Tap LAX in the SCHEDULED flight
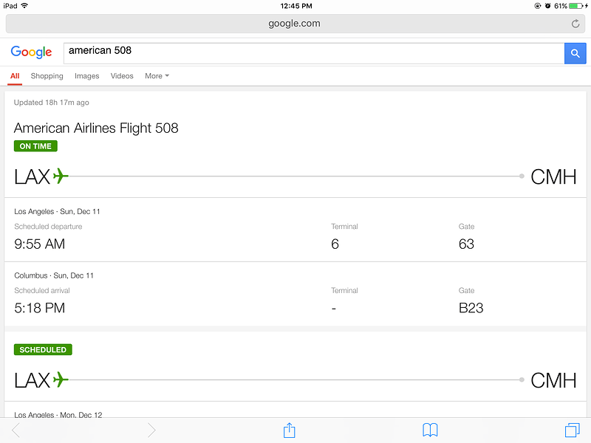This screenshot has width=591, height=443. pos(32,380)
